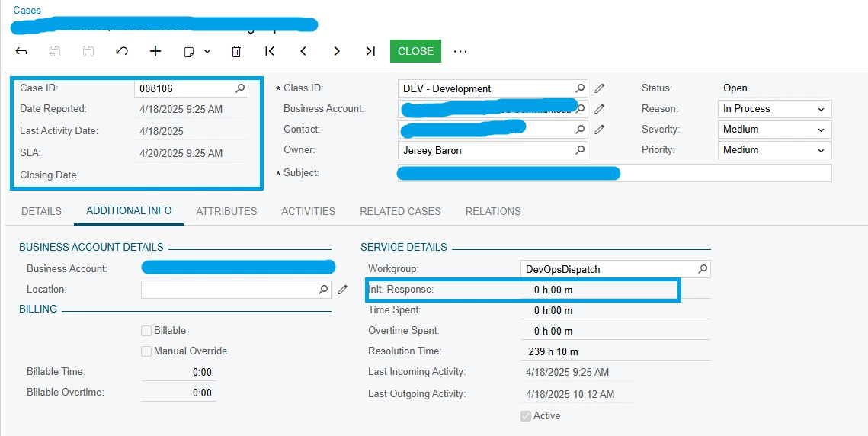
Task: Open the Severity dropdown
Action: point(774,129)
